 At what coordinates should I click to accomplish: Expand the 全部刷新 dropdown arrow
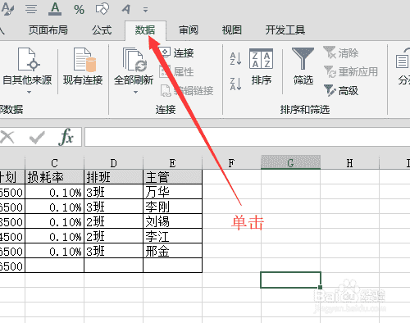click(135, 93)
